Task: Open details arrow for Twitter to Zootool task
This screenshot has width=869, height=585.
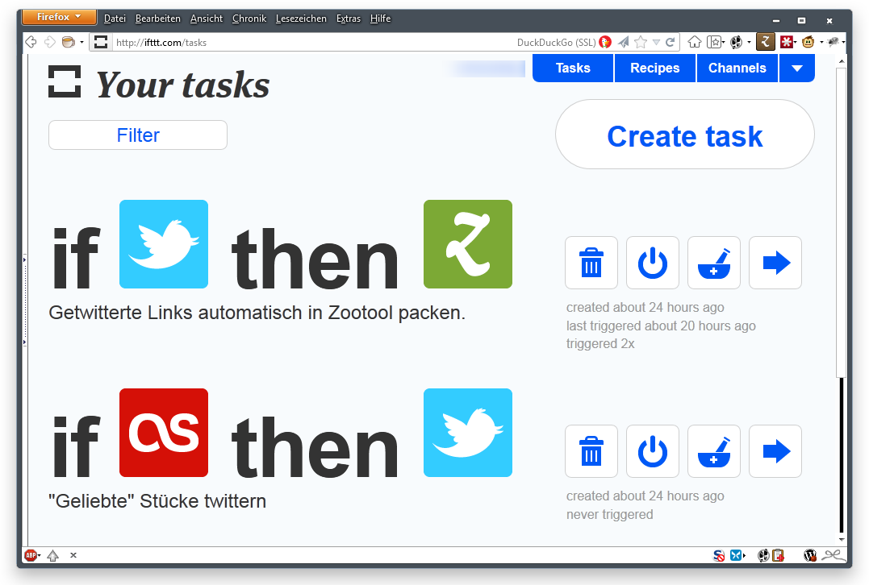Action: (775, 263)
